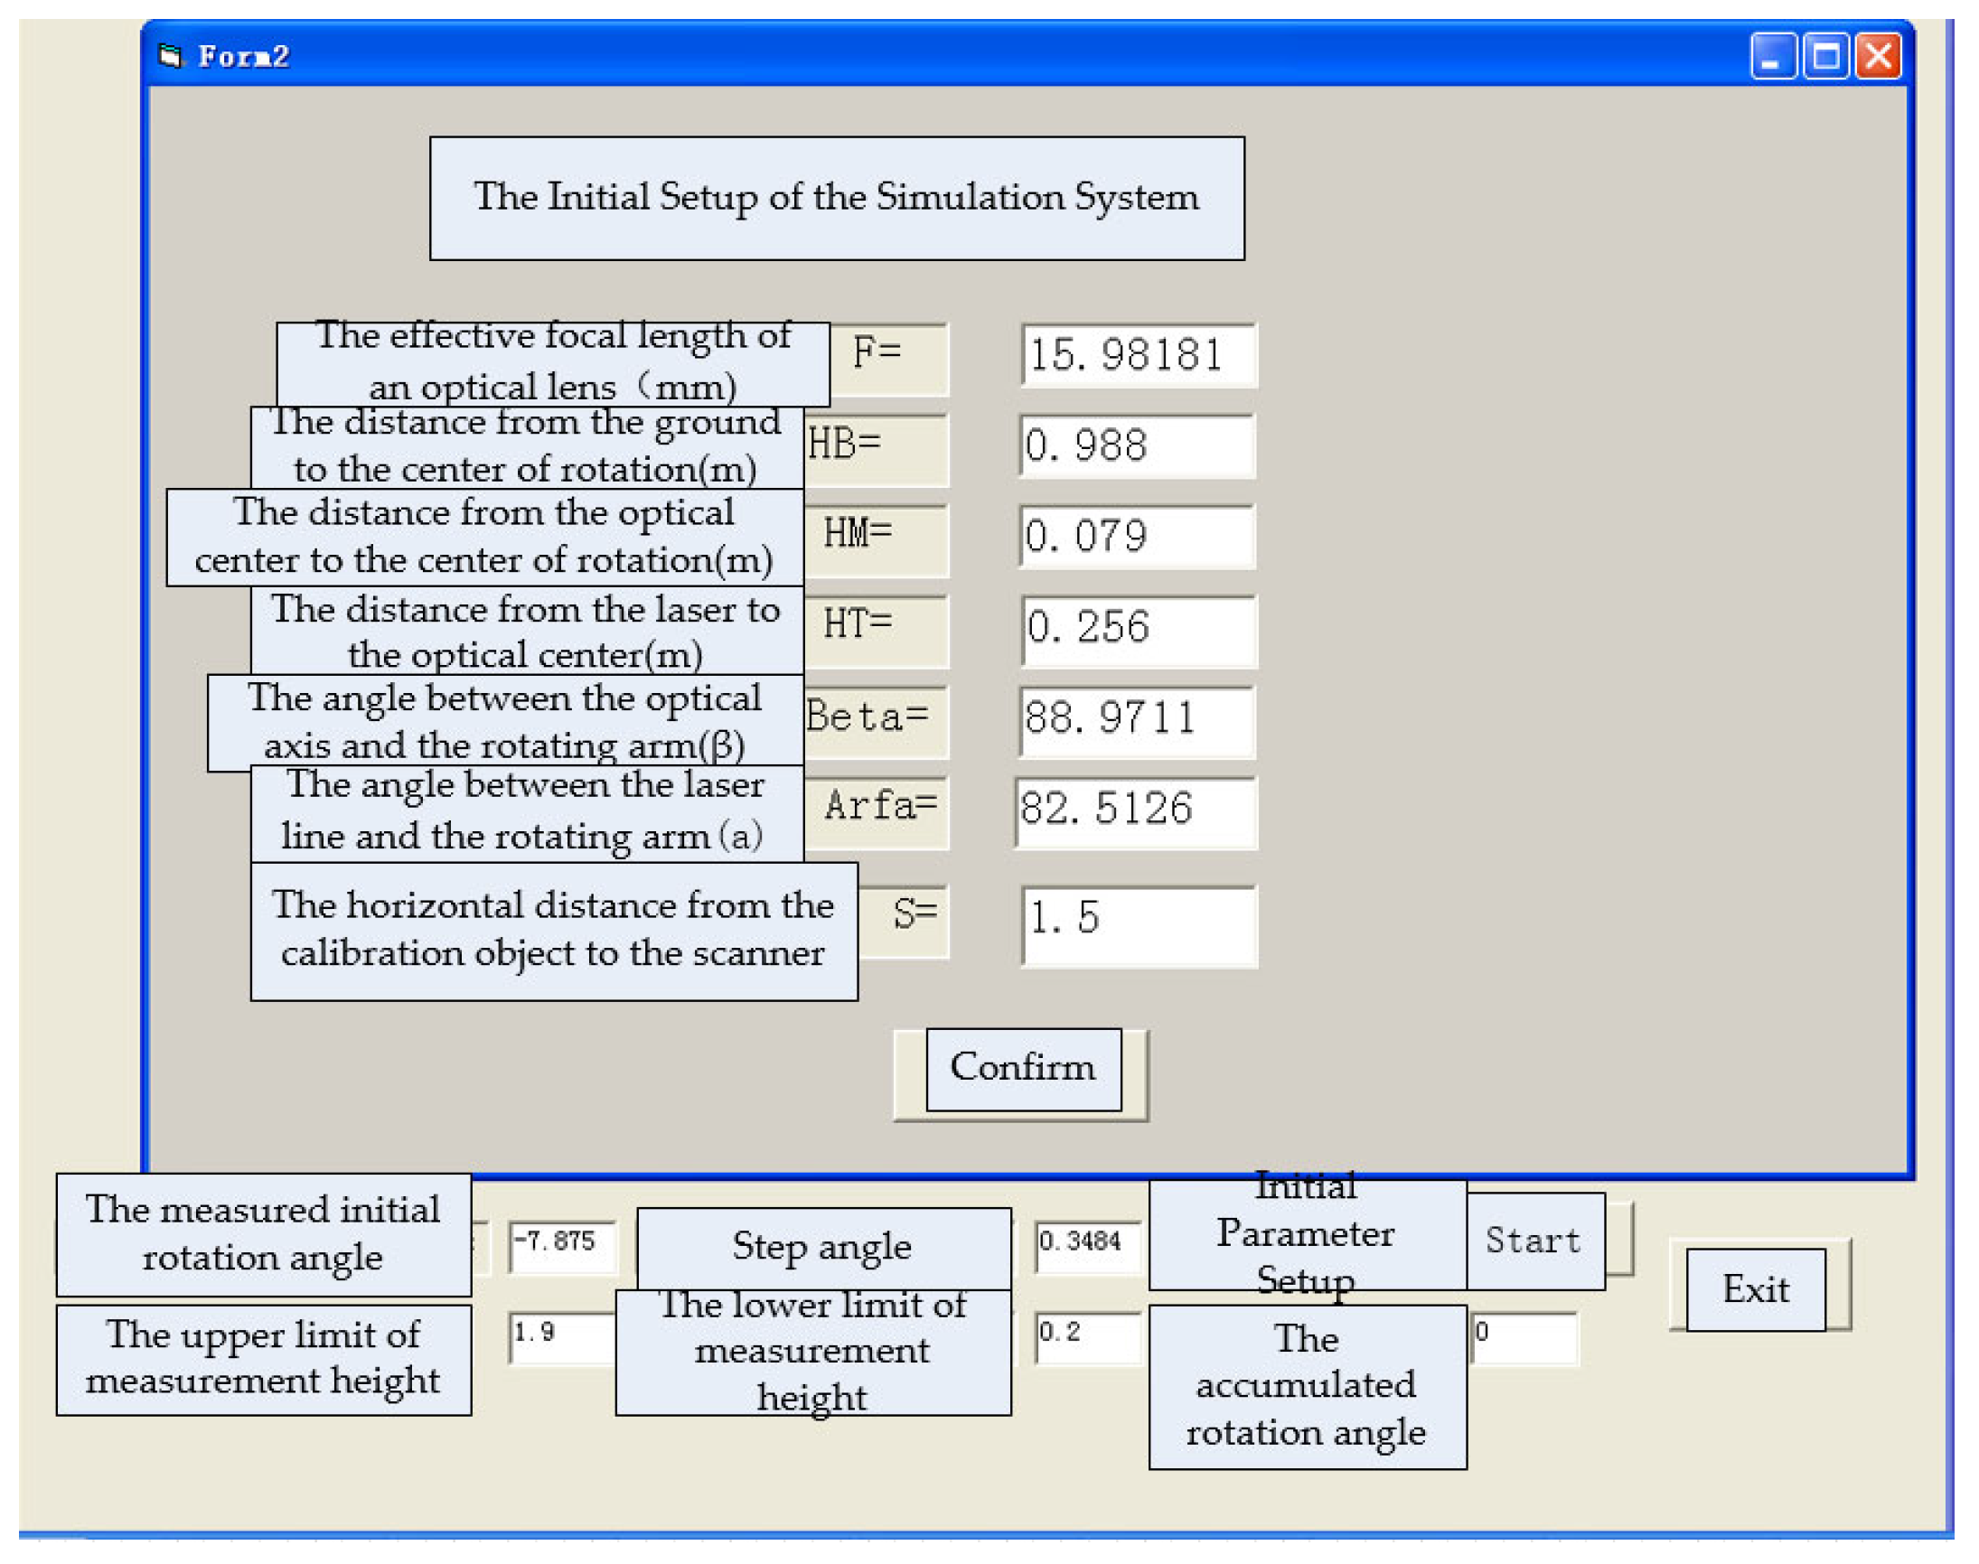
Task: Click the Start button
Action: (x=1536, y=1241)
